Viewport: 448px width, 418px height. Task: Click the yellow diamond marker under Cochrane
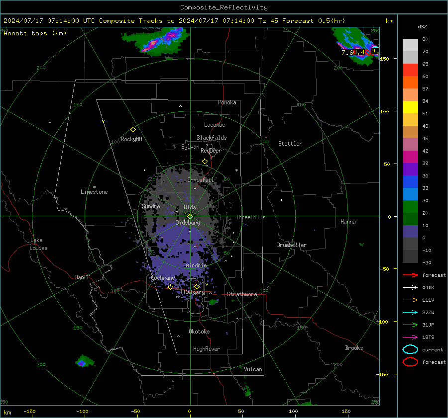(171, 287)
